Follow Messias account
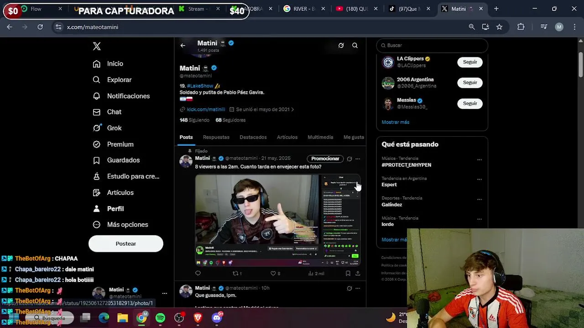This screenshot has width=584, height=328. coord(470,103)
